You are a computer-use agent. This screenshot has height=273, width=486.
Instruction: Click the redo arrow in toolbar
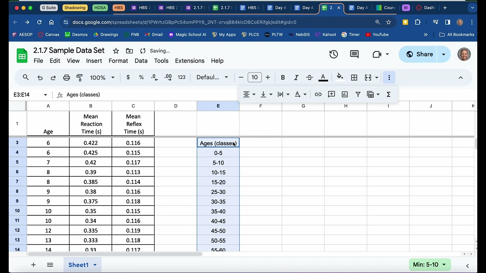(53, 77)
